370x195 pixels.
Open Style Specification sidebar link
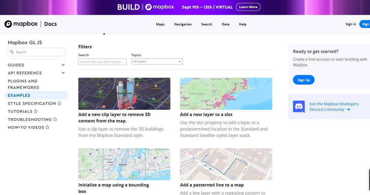[32, 103]
